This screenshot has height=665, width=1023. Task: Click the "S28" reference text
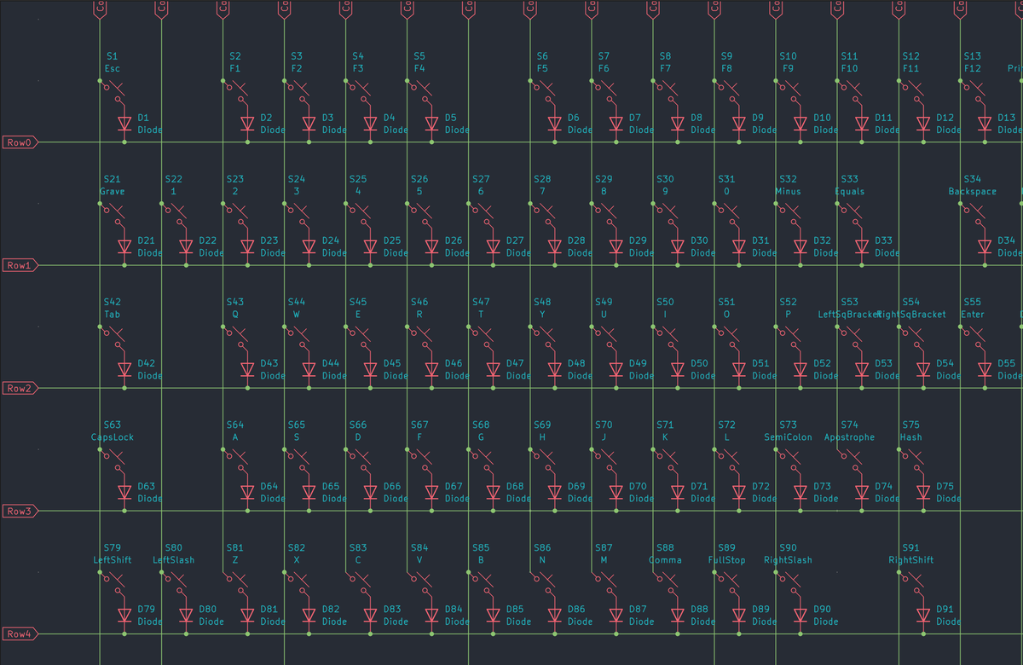pos(542,179)
